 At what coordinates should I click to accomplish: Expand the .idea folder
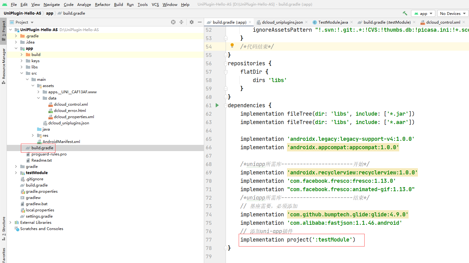click(x=16, y=42)
